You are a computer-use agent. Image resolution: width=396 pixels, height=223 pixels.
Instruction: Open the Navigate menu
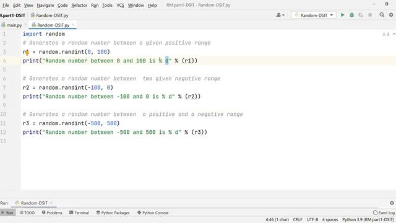point(45,5)
